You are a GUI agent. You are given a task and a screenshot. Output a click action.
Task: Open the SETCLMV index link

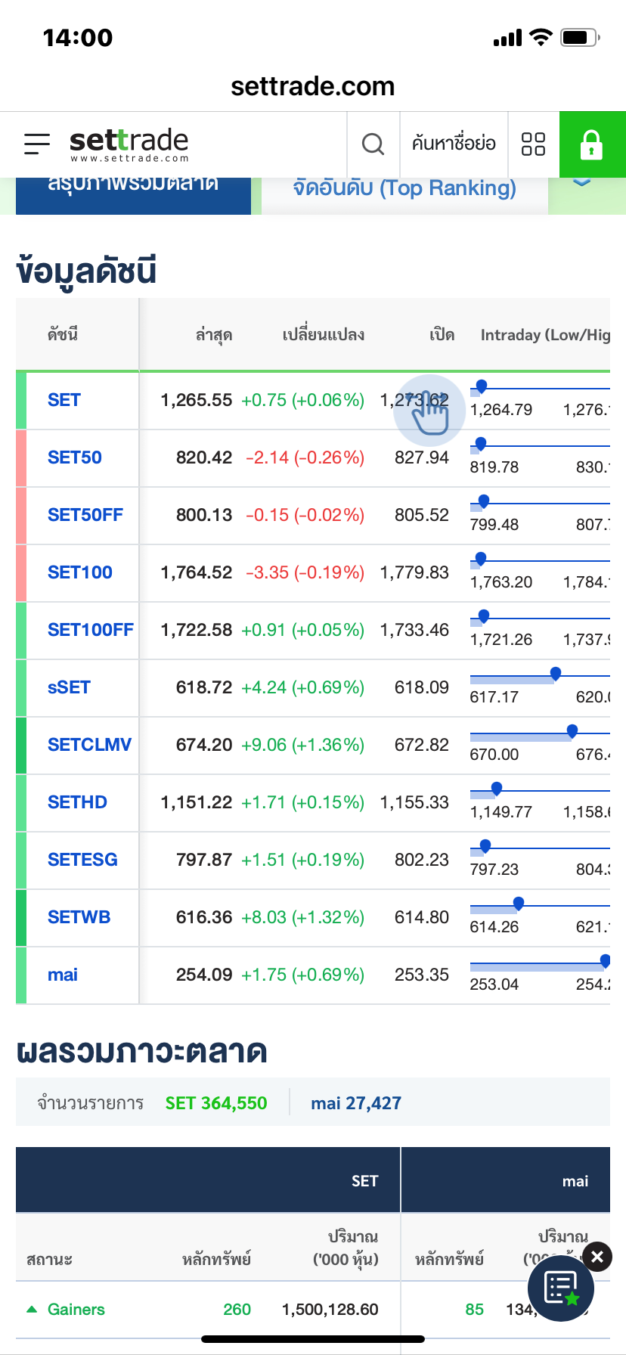89,745
